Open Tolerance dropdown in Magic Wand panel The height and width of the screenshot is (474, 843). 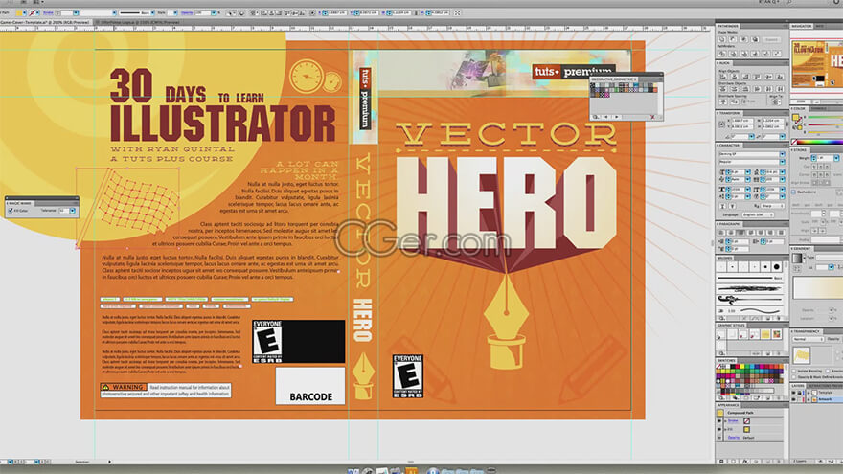[72, 211]
